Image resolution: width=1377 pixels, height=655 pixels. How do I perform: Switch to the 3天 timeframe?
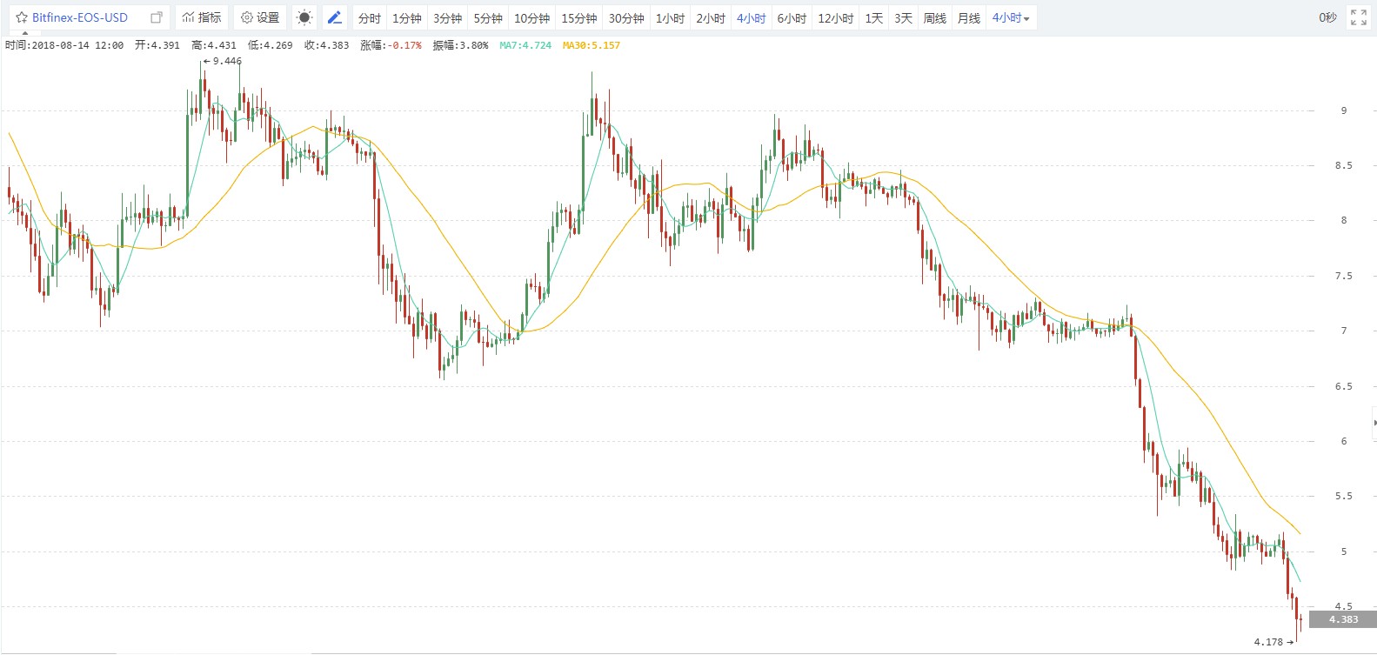pos(904,18)
